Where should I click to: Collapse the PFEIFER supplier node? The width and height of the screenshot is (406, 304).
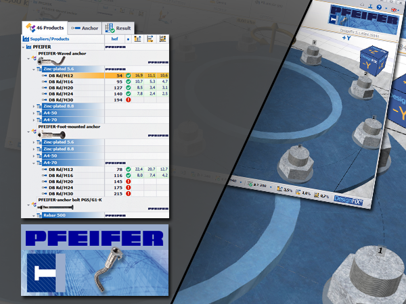click(23, 47)
